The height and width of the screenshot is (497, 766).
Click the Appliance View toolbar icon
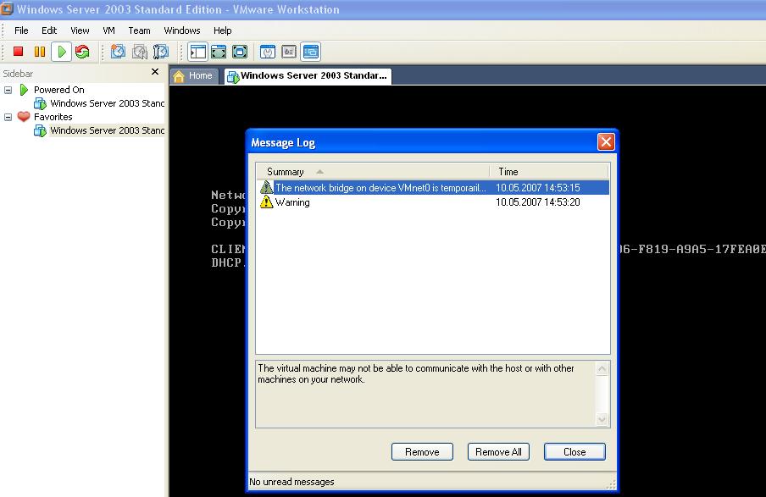click(x=289, y=52)
